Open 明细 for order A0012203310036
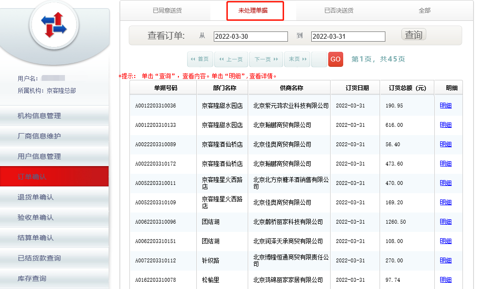 [x=445, y=106]
